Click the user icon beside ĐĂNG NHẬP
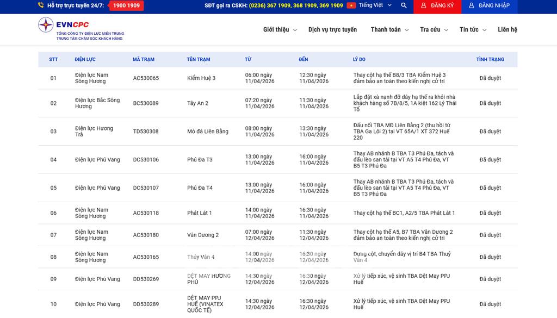Screen dimensions: 557x318 click(472, 5)
